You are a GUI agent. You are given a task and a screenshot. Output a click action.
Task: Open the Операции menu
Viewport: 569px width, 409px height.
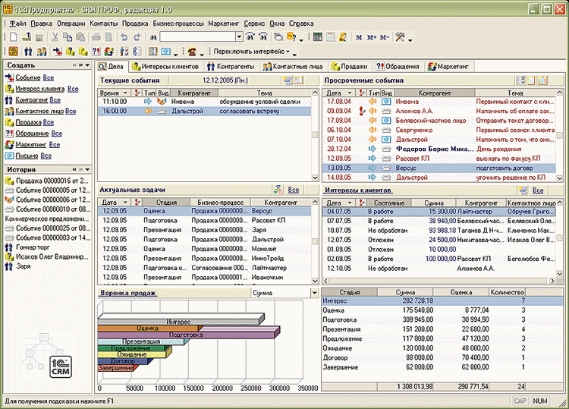(71, 24)
